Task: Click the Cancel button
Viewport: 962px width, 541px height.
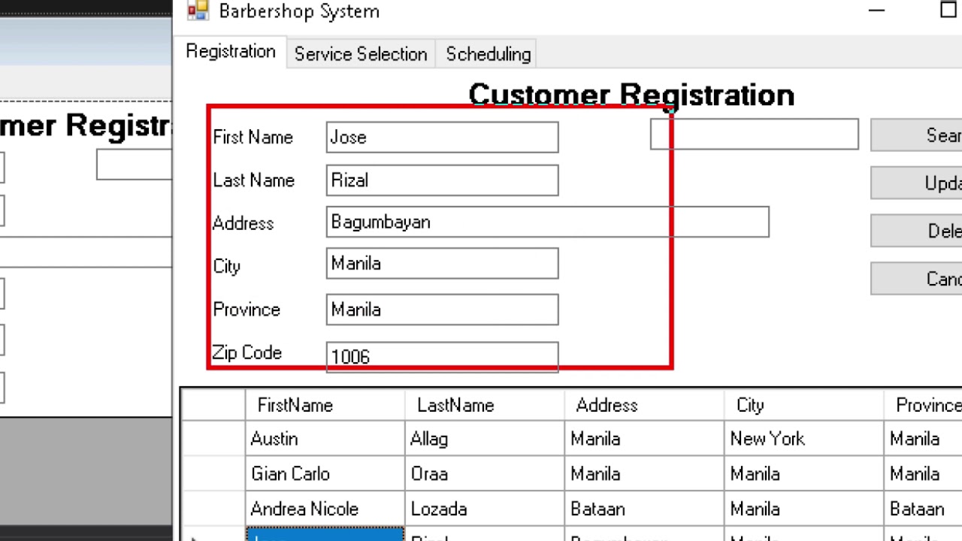Action: 916,279
